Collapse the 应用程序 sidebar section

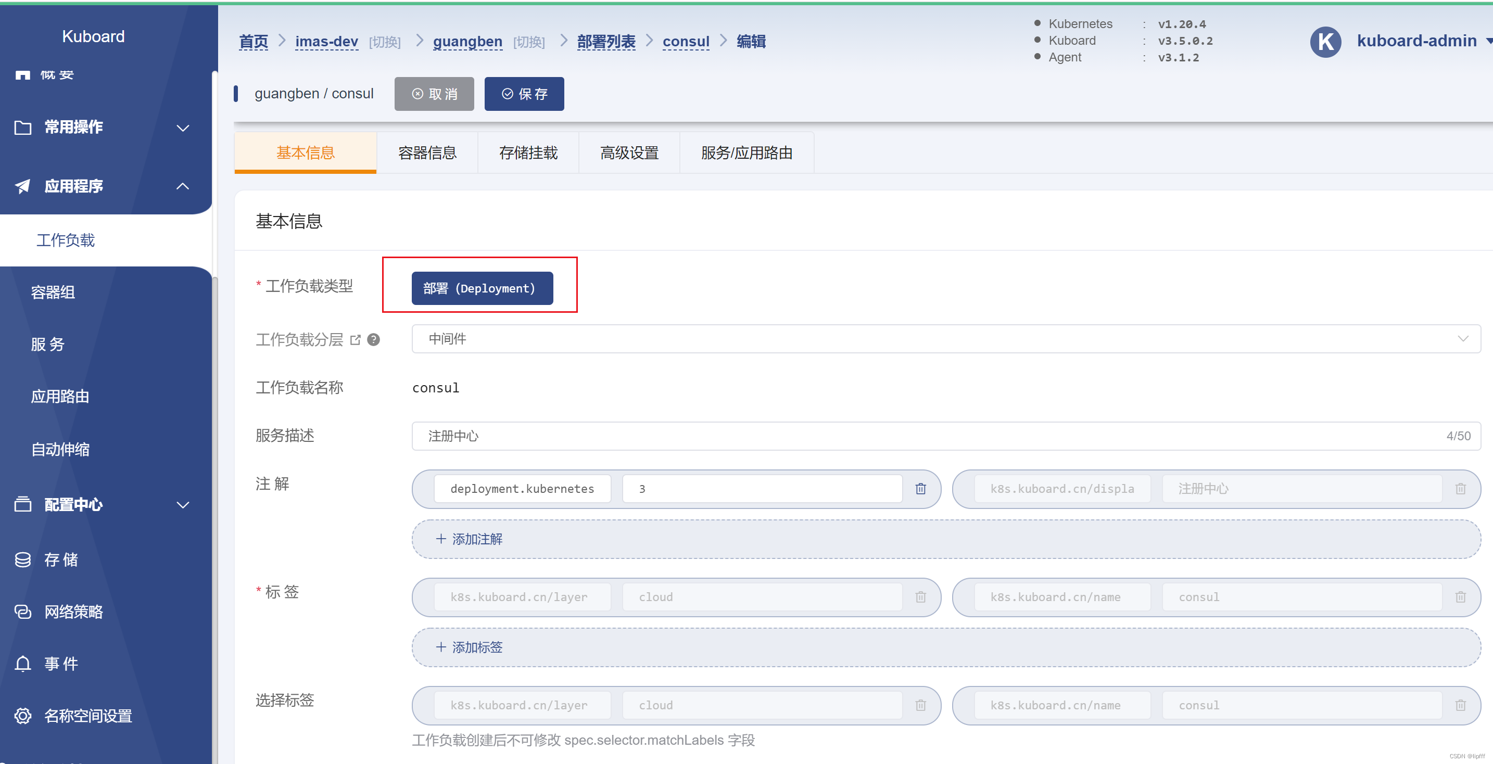pyautogui.click(x=183, y=186)
